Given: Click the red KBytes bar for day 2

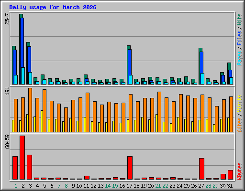Looking at the screenshot, I should point(22,158).
